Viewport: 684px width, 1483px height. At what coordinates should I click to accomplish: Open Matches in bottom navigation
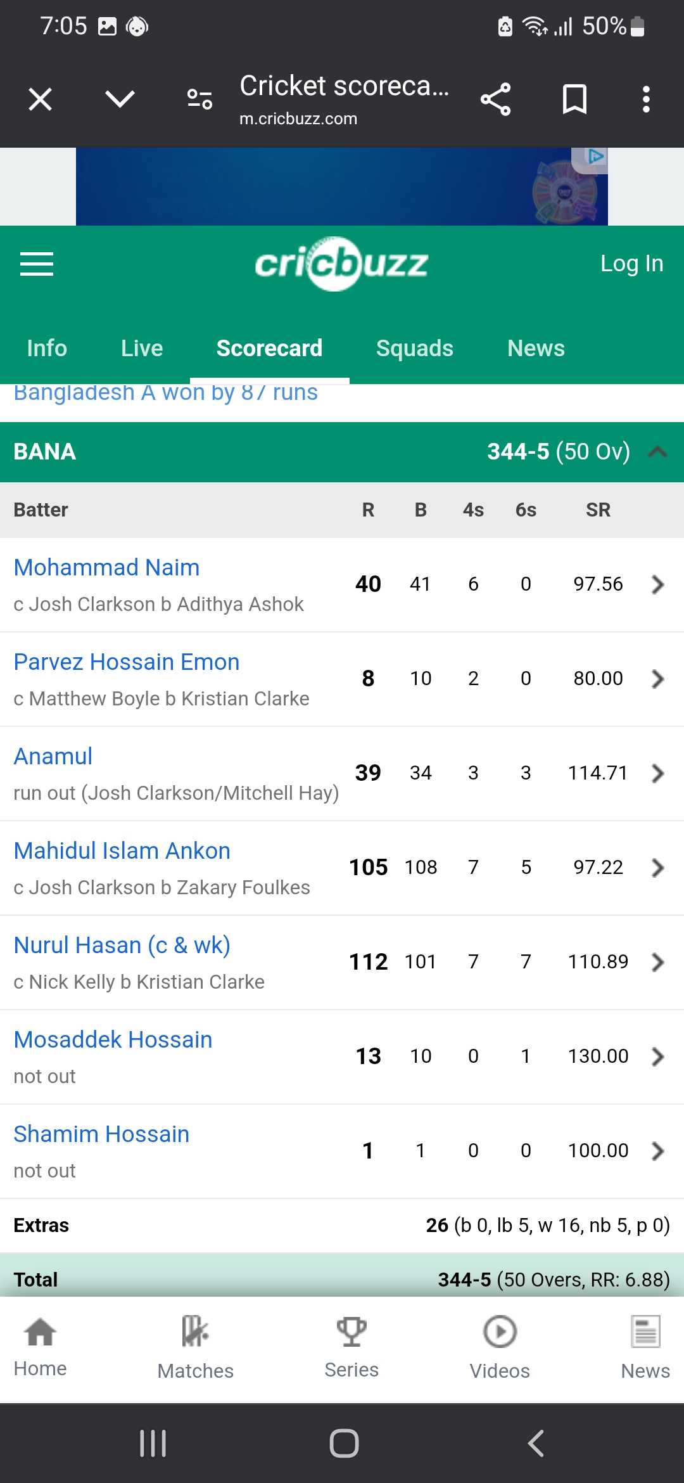(x=195, y=1347)
